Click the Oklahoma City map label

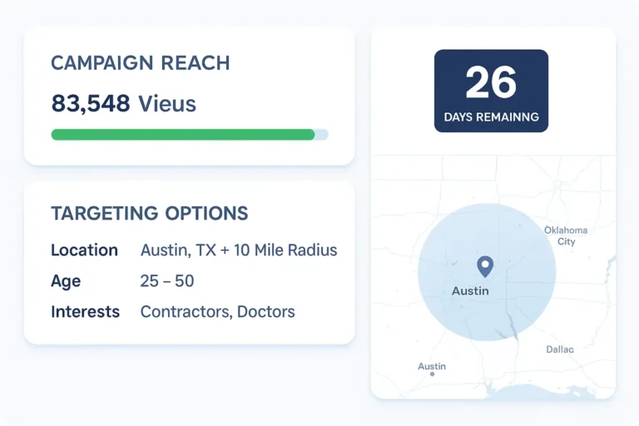[x=566, y=235]
